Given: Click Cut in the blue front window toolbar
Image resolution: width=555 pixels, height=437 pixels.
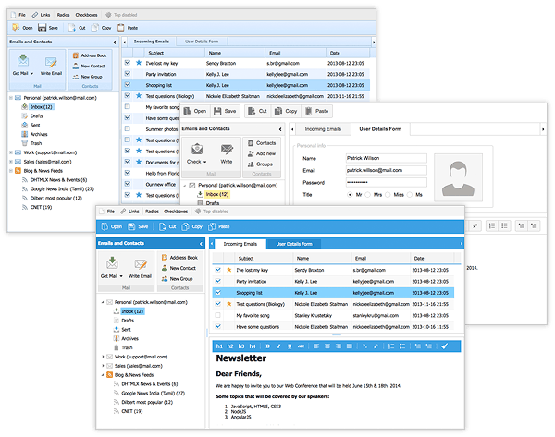Looking at the screenshot, I should [x=167, y=226].
